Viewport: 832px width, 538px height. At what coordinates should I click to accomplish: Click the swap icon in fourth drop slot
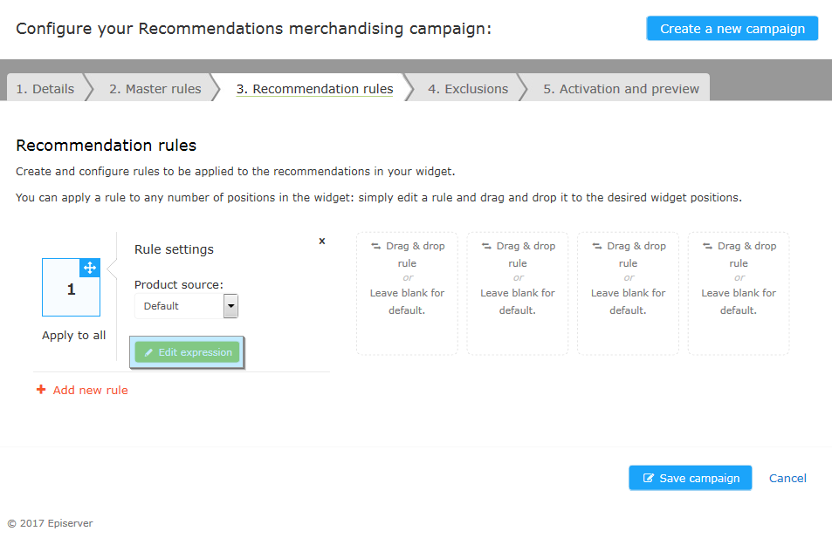click(x=708, y=246)
